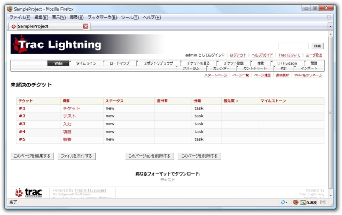The height and width of the screenshot is (215, 342).
Task: Open ticket #1 link
Action: pyautogui.click(x=22, y=108)
